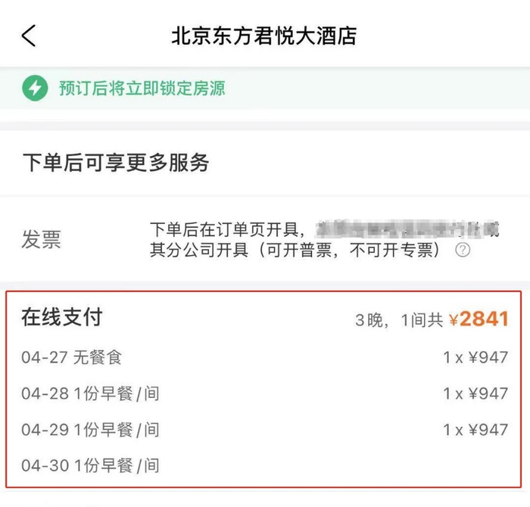Select the 在线支付 heading
This screenshot has height=507, width=530.
point(62,317)
